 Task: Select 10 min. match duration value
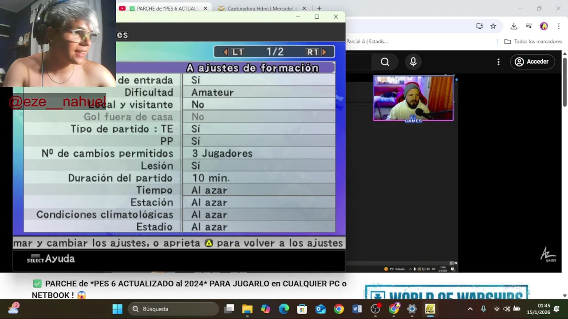[211, 178]
